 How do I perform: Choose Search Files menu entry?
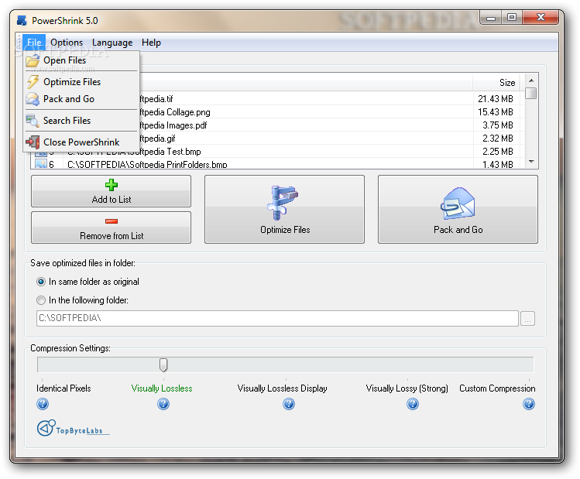(x=81, y=121)
